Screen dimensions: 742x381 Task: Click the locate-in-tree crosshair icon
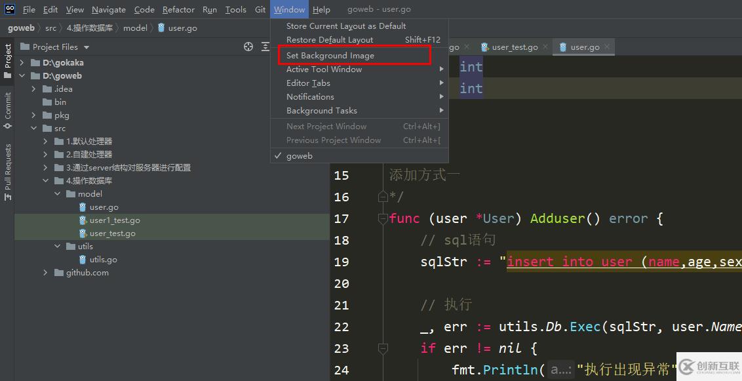(248, 47)
